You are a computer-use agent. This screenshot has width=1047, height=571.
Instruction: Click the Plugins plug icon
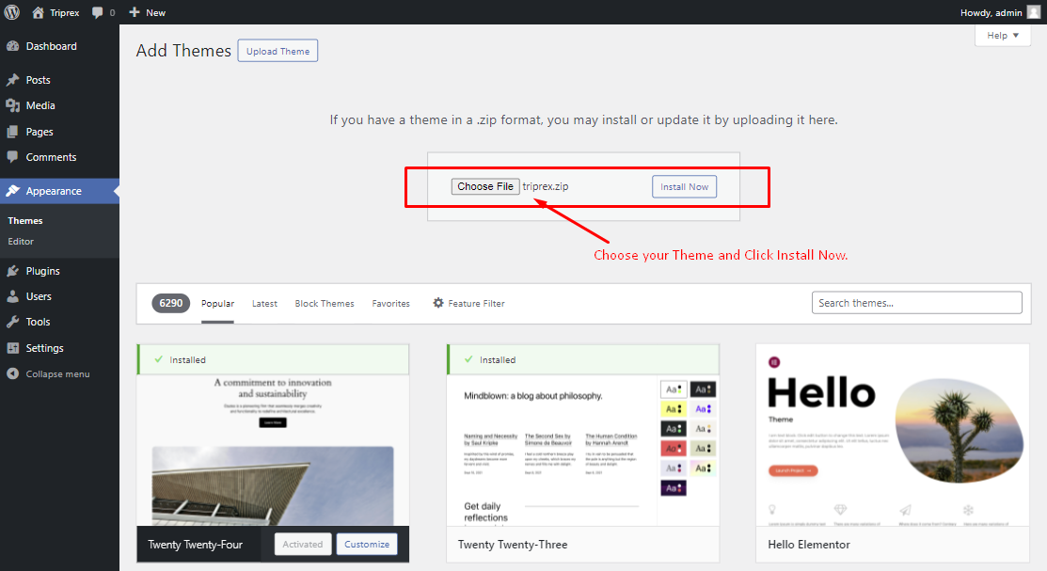pos(12,271)
